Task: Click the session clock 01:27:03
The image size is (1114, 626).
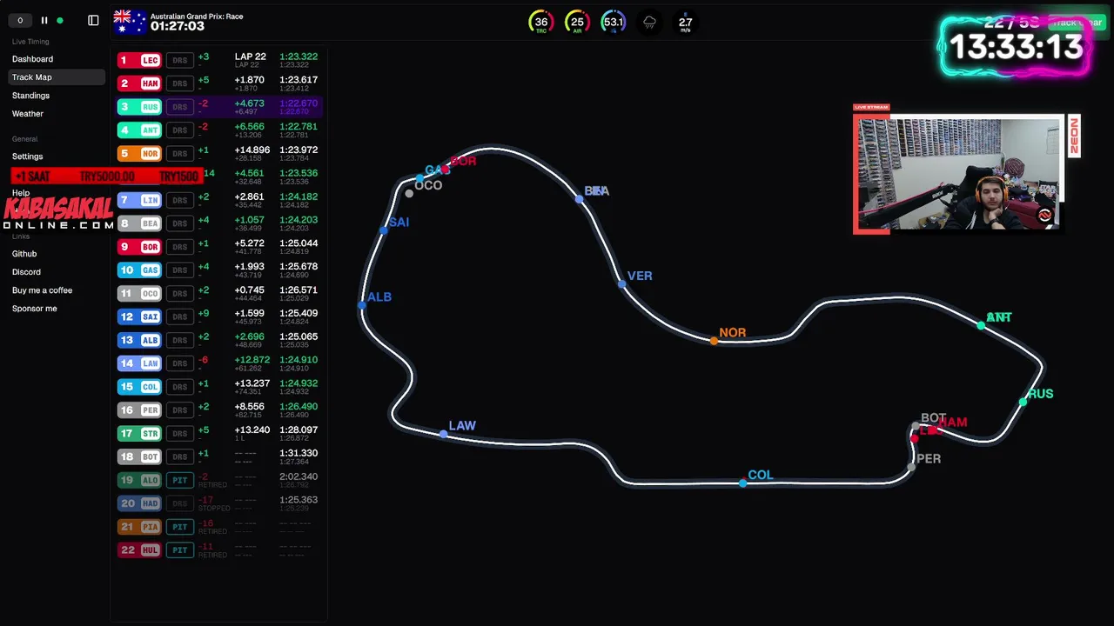Action: [178, 27]
